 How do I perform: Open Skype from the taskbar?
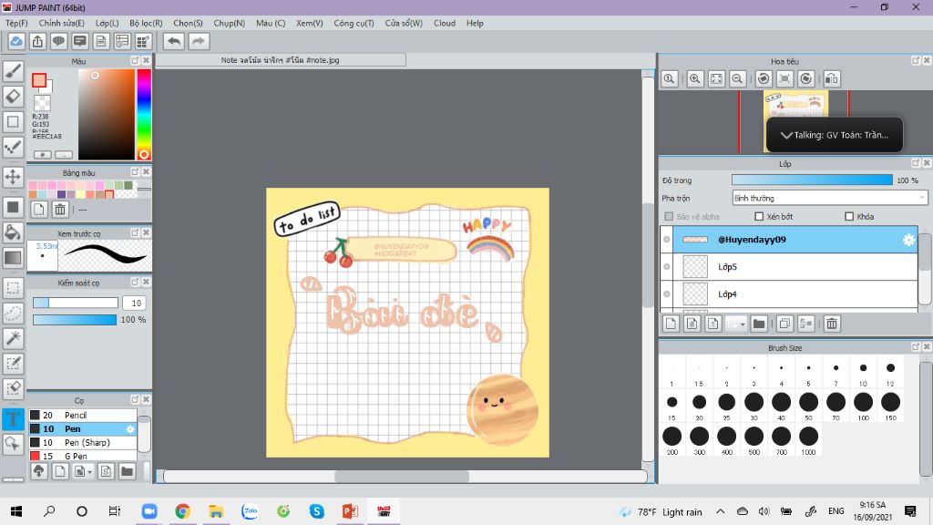coord(316,511)
